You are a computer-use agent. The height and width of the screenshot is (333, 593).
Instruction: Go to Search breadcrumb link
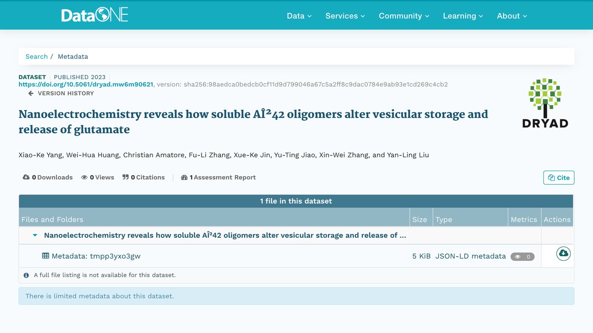pyautogui.click(x=37, y=56)
